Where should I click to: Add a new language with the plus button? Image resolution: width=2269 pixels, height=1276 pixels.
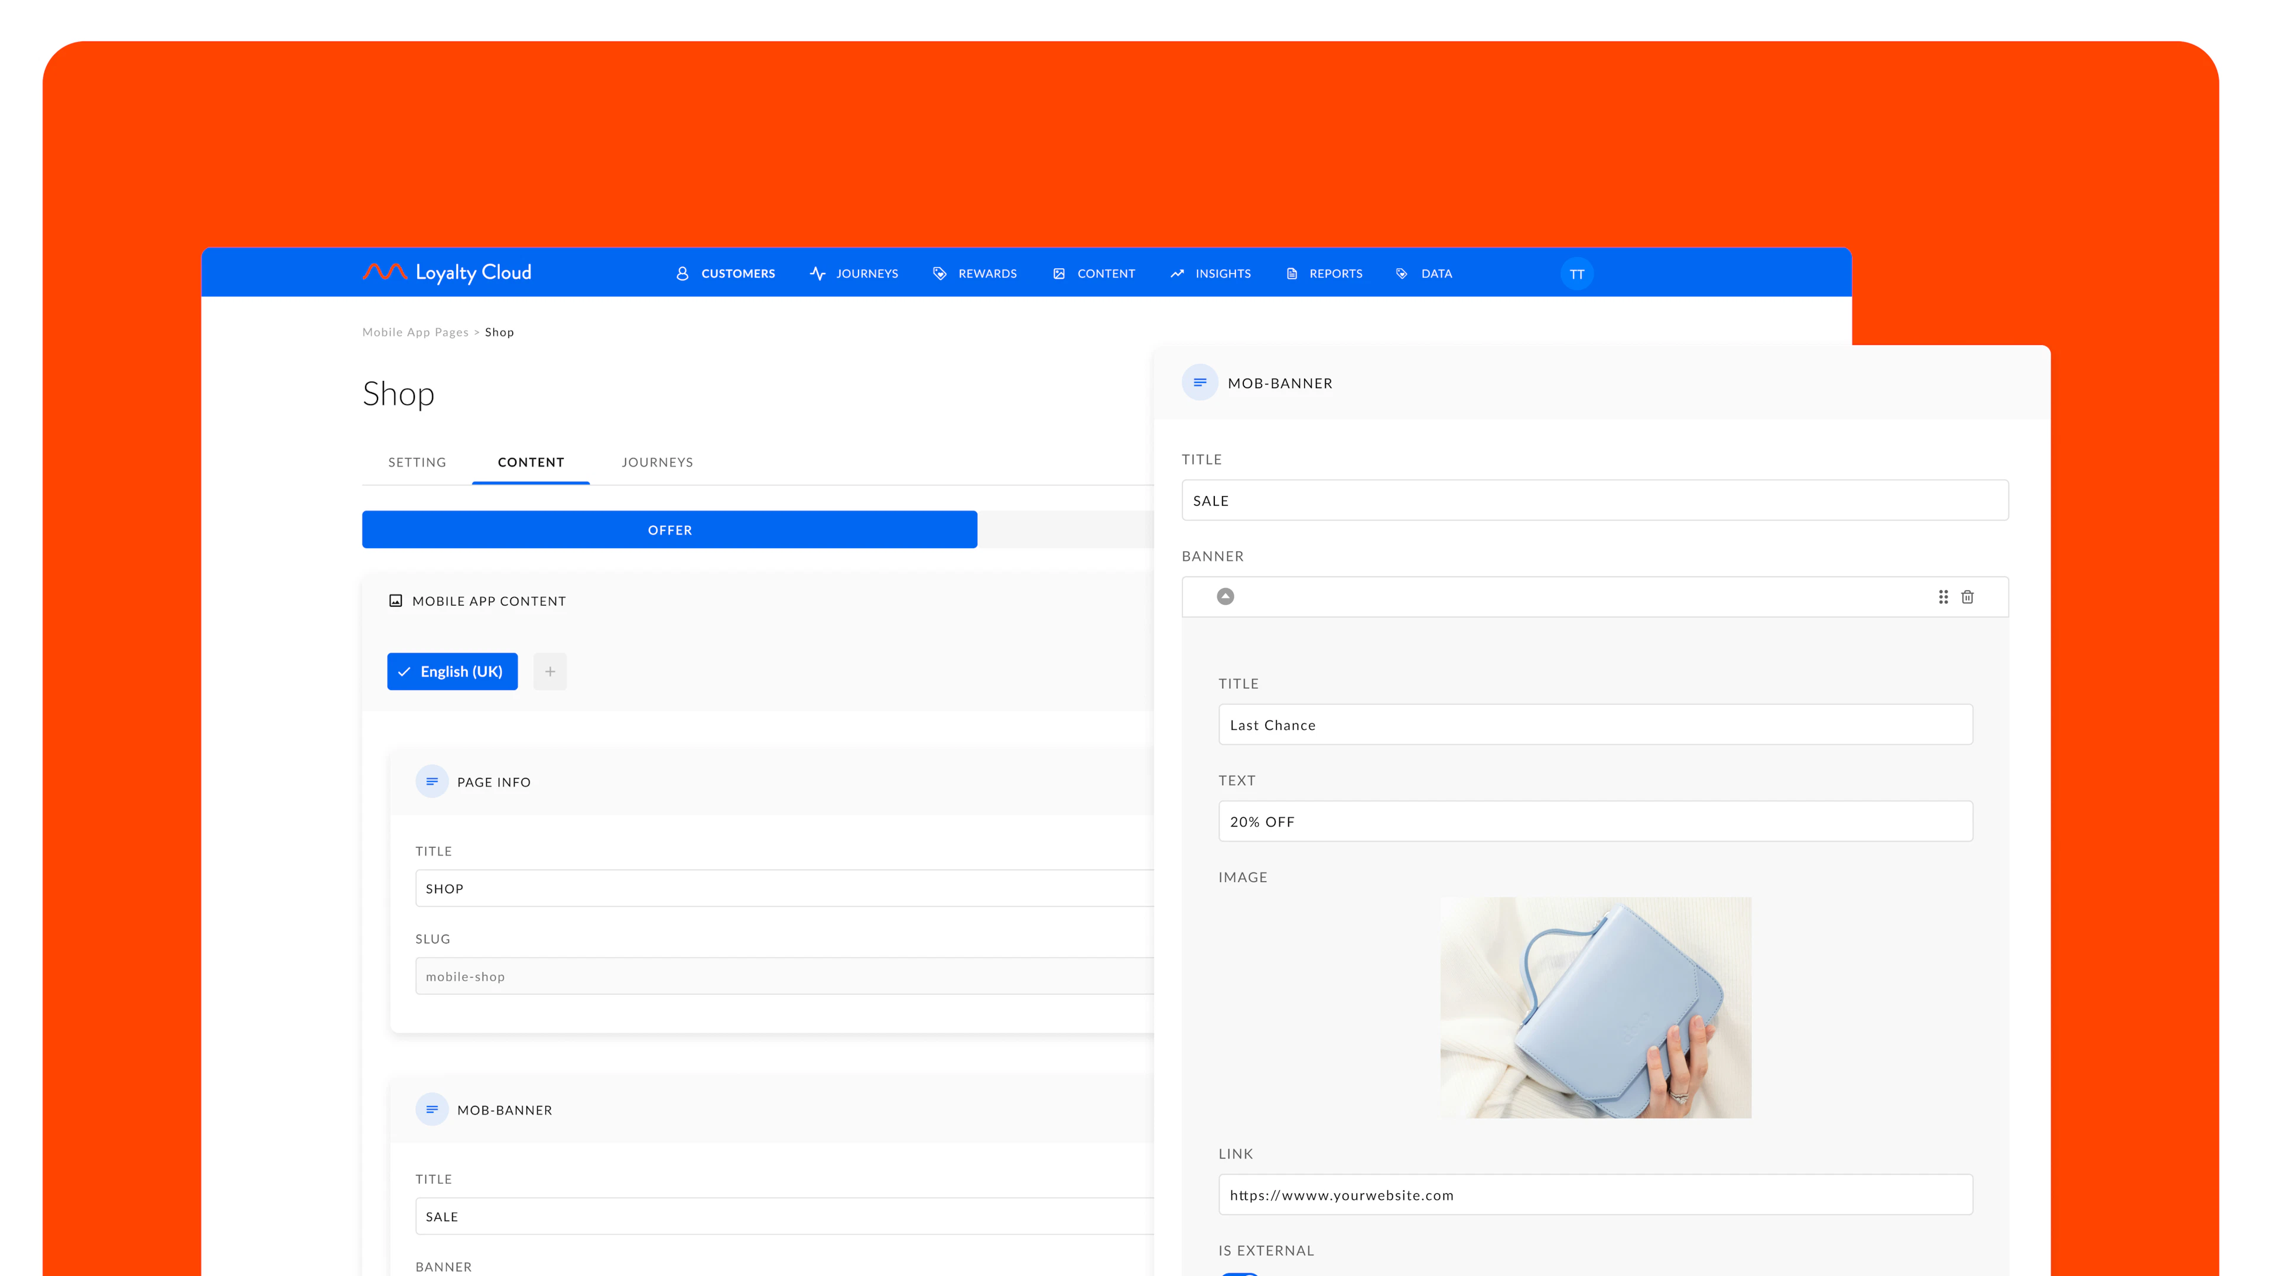click(550, 671)
